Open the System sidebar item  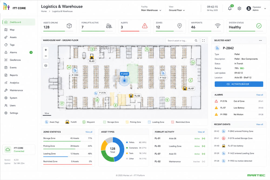[19, 98]
